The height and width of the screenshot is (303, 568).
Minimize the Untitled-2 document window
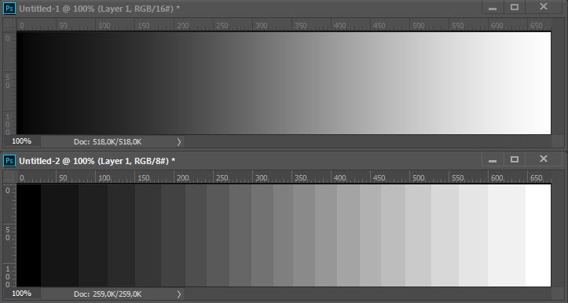tap(493, 160)
